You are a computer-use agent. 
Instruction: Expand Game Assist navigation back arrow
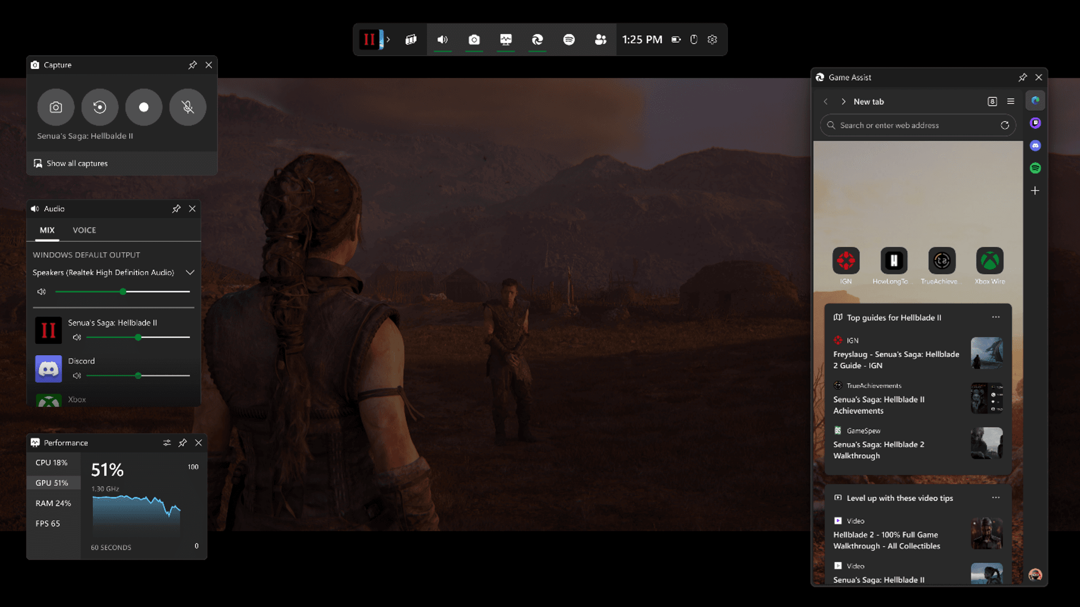826,101
